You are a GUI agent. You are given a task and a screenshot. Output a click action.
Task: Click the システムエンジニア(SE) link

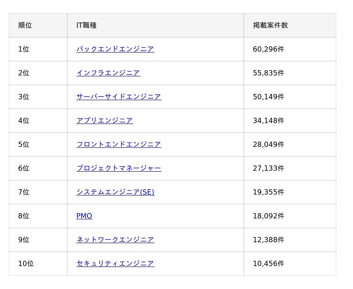coord(115,192)
